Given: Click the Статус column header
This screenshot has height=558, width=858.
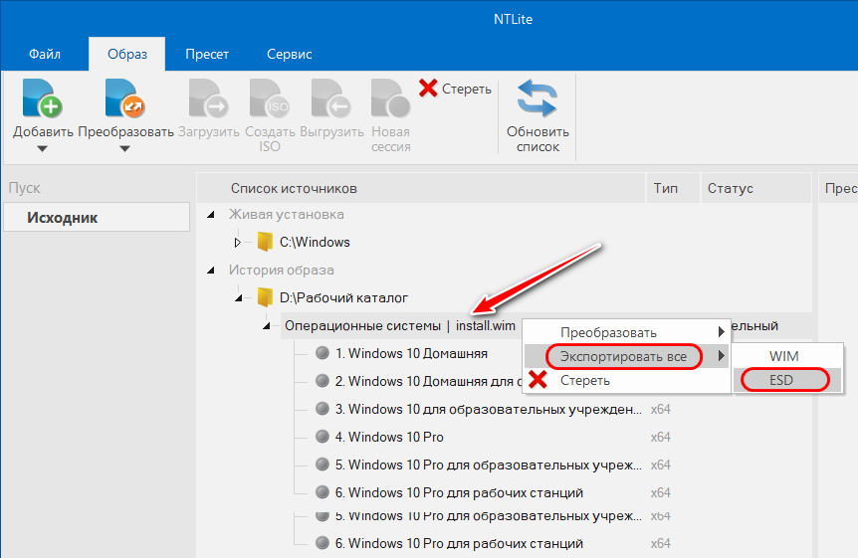Looking at the screenshot, I should [755, 188].
